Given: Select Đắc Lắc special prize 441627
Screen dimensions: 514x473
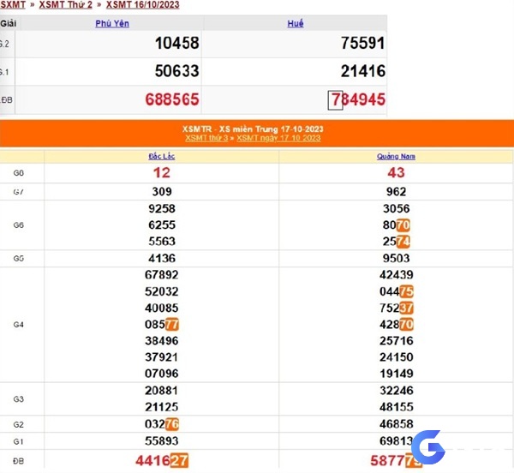Looking at the screenshot, I should coord(162,460).
